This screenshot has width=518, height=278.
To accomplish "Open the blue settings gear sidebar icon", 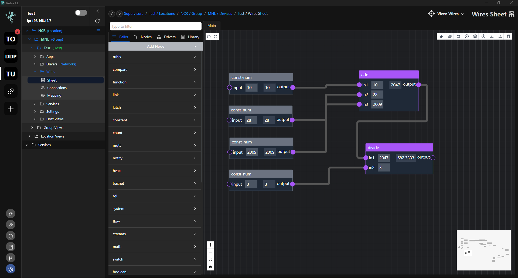I will click(x=11, y=269).
